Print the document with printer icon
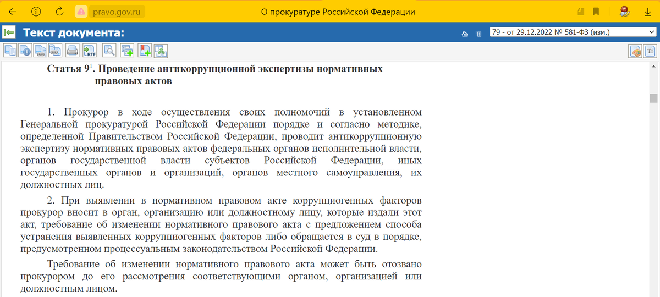This screenshot has width=660, height=297. (72, 51)
